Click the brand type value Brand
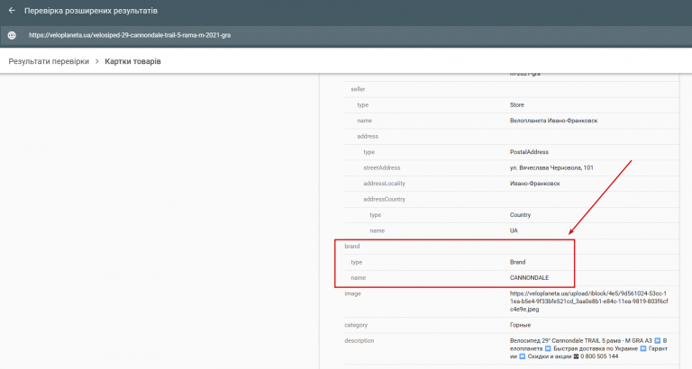This screenshot has width=692, height=369. point(518,262)
